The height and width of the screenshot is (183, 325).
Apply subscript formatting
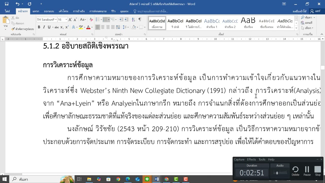(62, 27)
